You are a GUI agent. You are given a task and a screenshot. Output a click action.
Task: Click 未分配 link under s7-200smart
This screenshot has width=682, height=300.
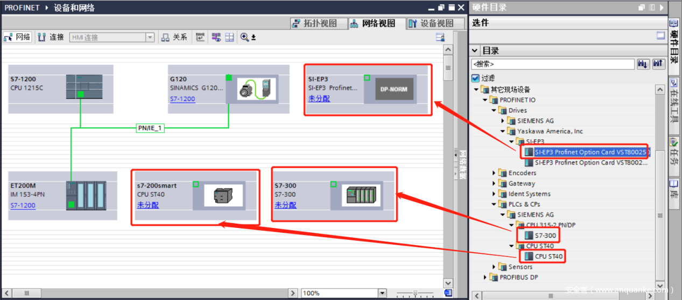pyautogui.click(x=148, y=205)
